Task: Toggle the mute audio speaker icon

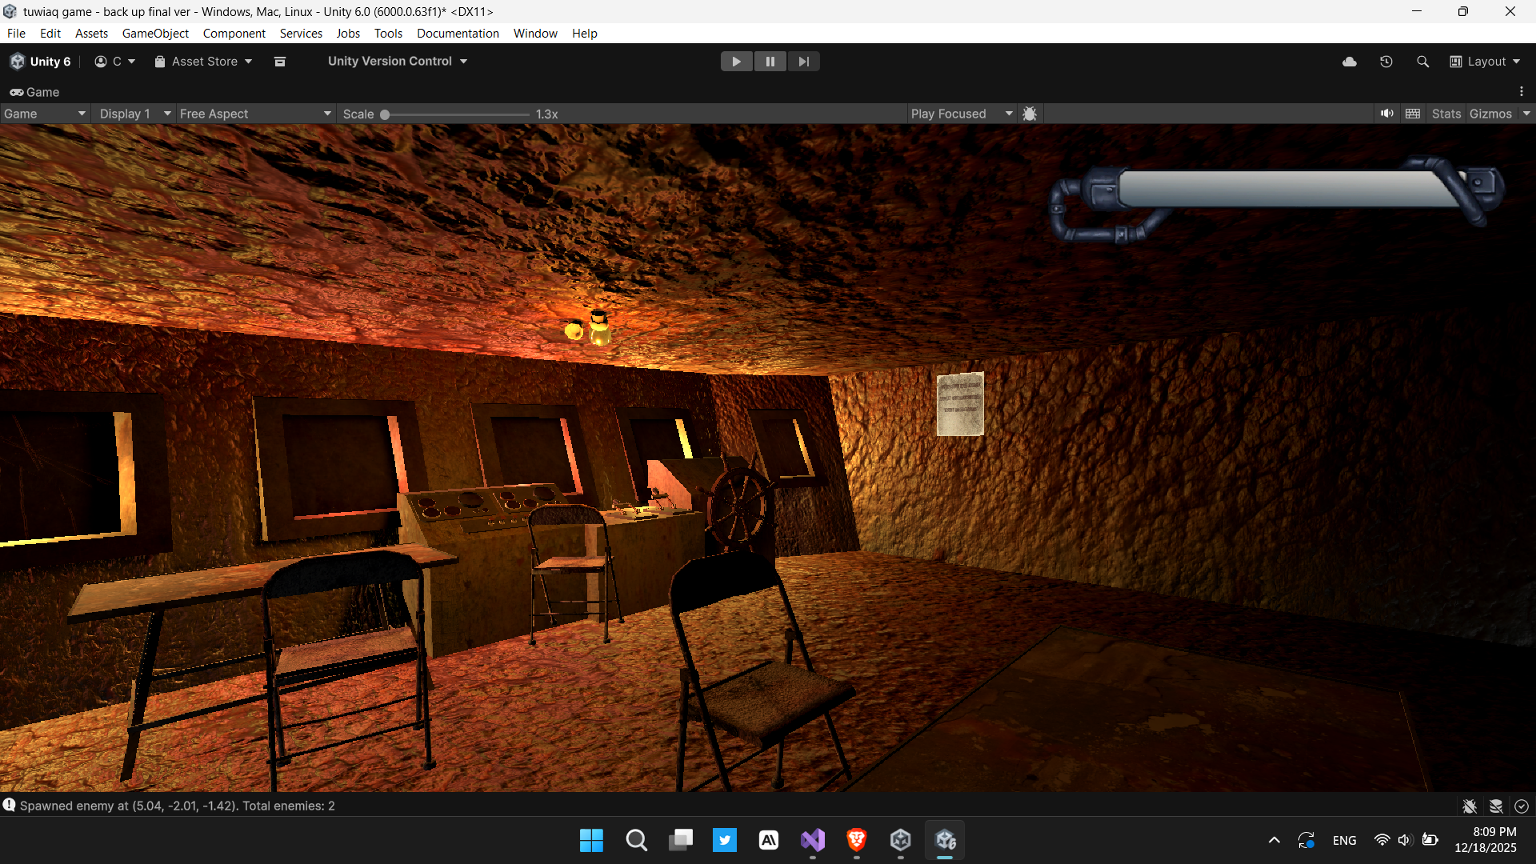Action: [1386, 114]
